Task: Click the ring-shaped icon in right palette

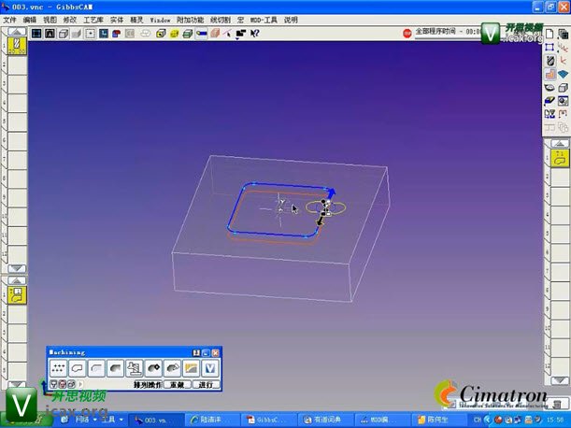Action: click(x=550, y=88)
